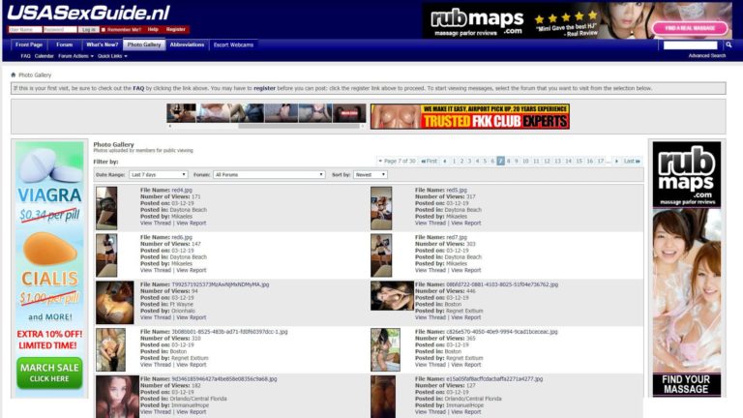Open View Thread for red4.jpg
This screenshot has height=418, width=743.
[x=156, y=223]
